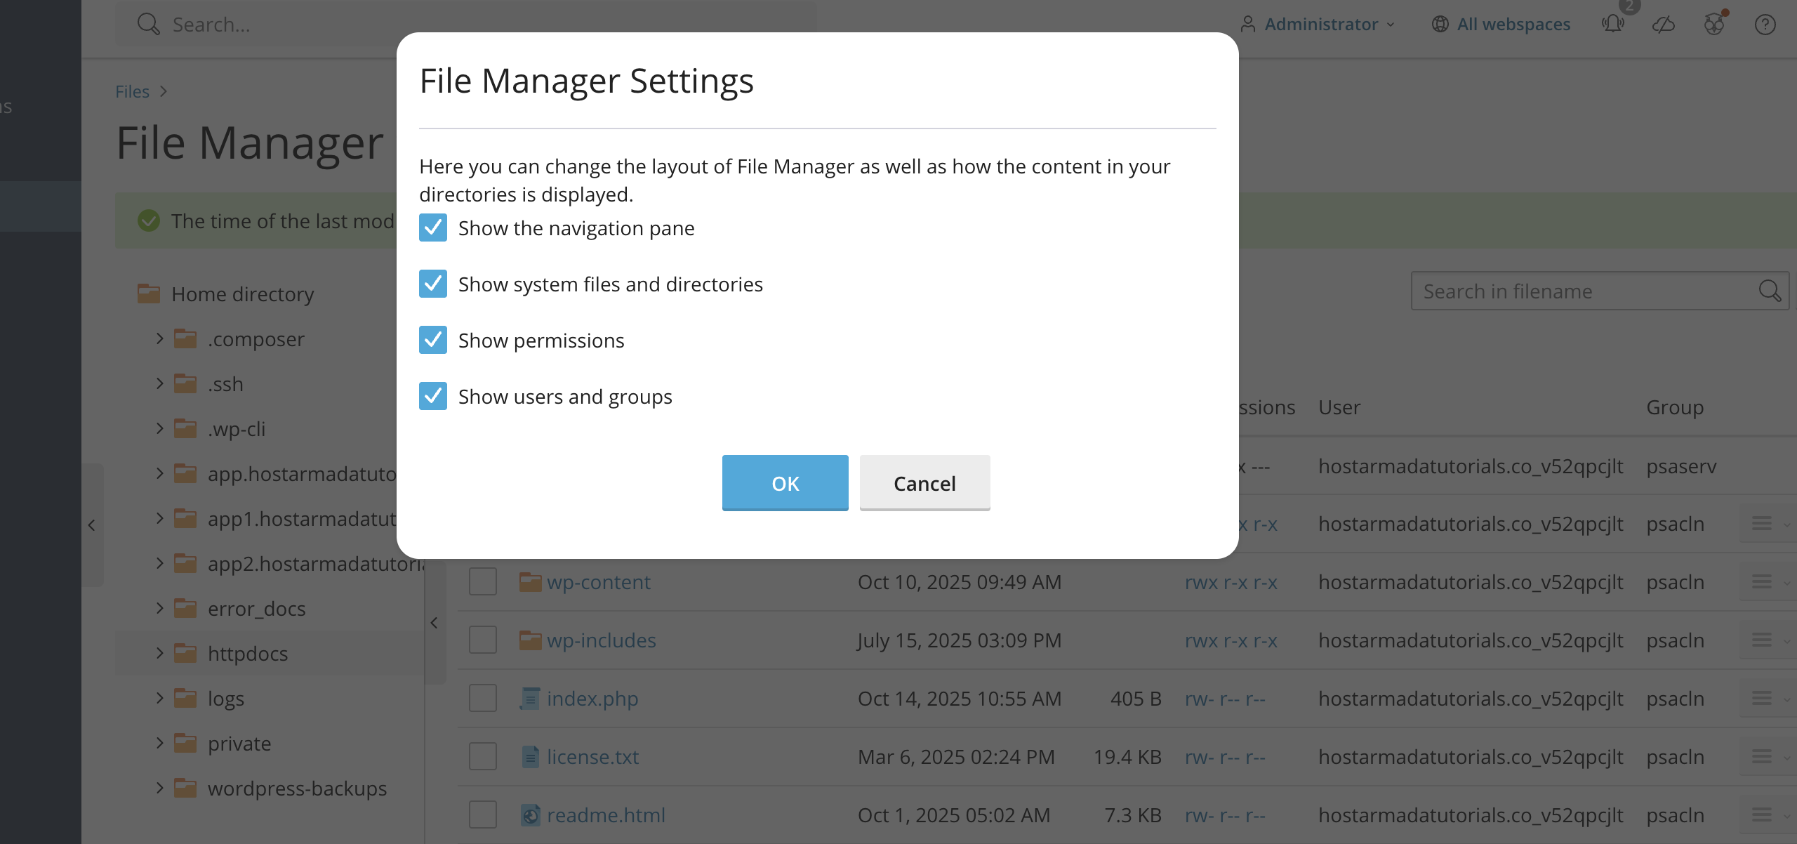Expand the wordpress-backups folder chevron
Viewport: 1797px width, 844px height.
(x=159, y=788)
